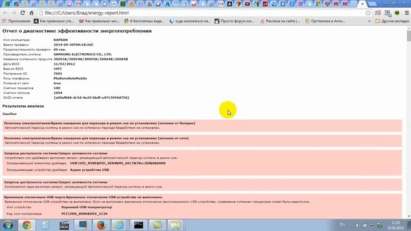The height and width of the screenshot is (231, 411).
Task: Open bookmark '8 бесплатных виде...'
Action: [144, 21]
